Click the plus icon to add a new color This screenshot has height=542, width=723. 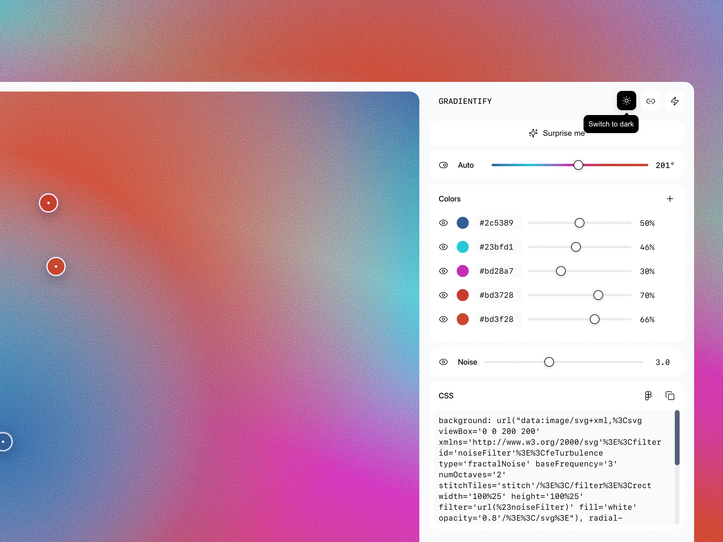pos(670,199)
